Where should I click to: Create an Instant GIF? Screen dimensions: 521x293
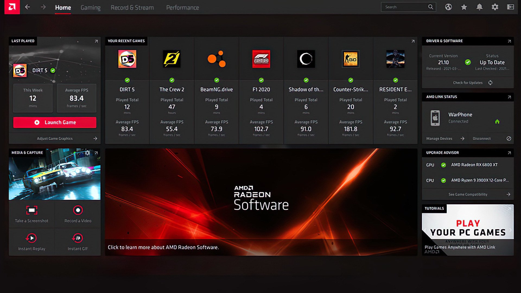point(78,241)
